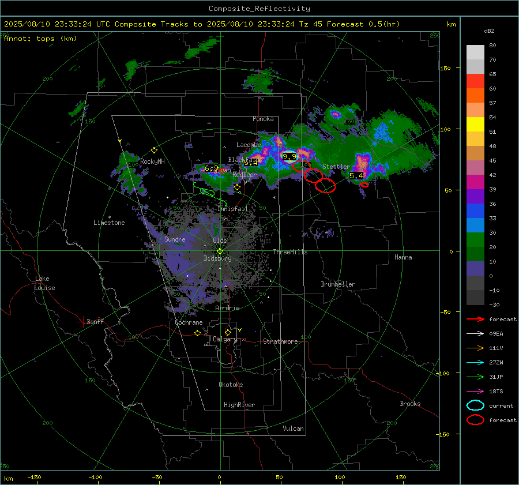Click the Brooks town label

(x=410, y=404)
